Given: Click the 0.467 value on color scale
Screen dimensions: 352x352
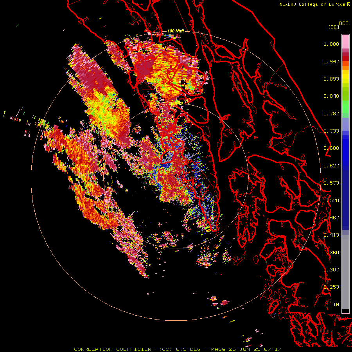Looking at the screenshot, I should pos(331,218).
